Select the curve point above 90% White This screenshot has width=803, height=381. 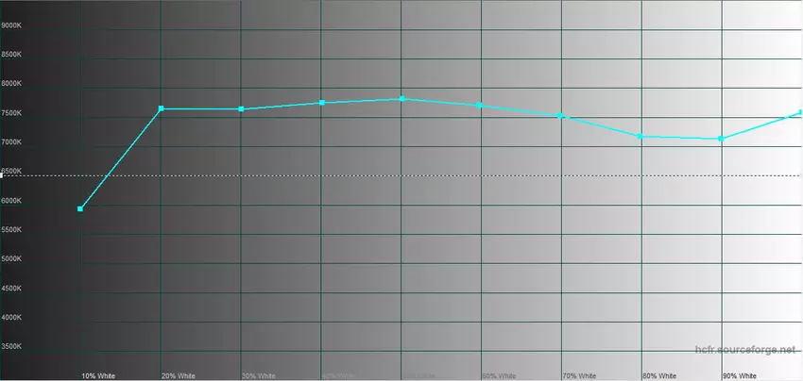click(721, 139)
